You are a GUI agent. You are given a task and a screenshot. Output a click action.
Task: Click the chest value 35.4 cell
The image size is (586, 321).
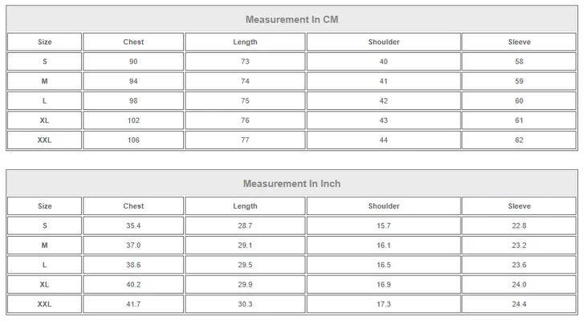point(133,226)
